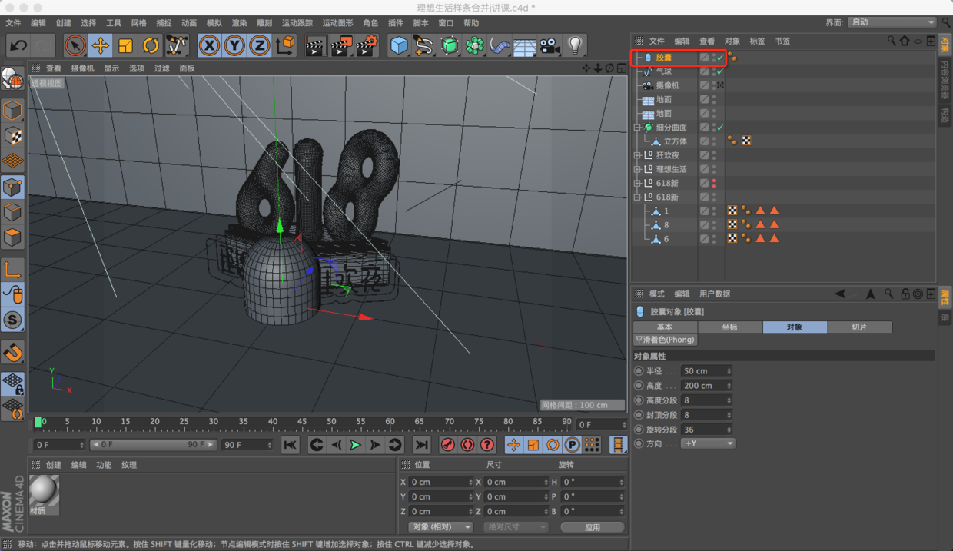Add a camera object

pyautogui.click(x=549, y=45)
